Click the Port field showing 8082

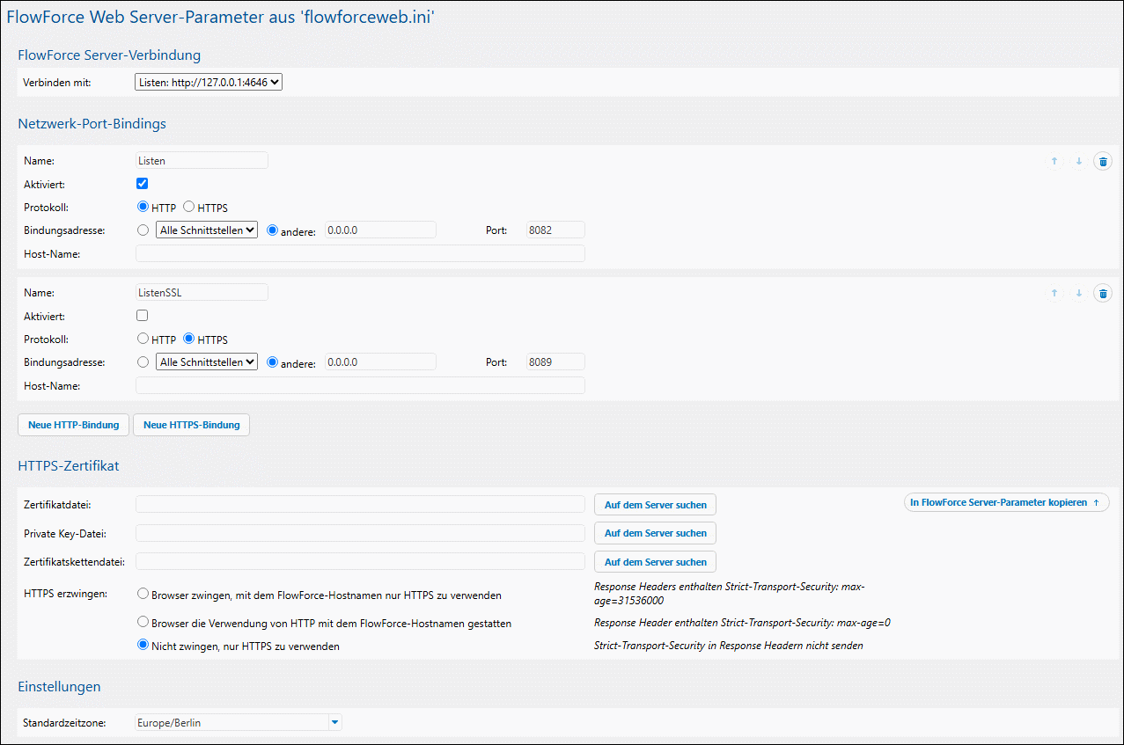pos(555,230)
